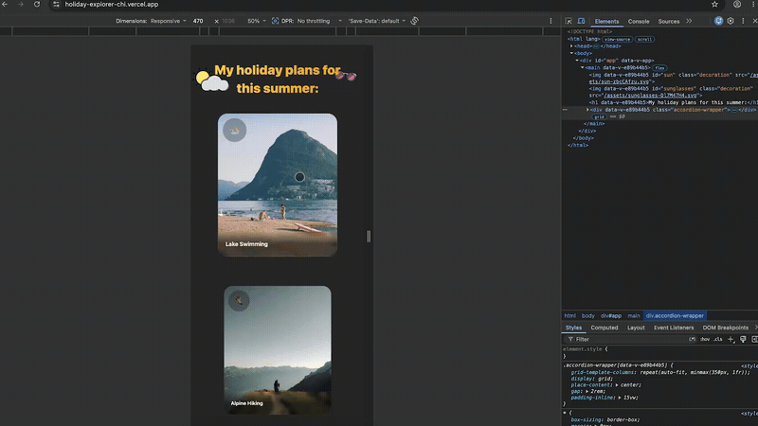This screenshot has height=426, width=758.
Task: Click the round icon on Alpine Hiking card
Action: point(239,300)
